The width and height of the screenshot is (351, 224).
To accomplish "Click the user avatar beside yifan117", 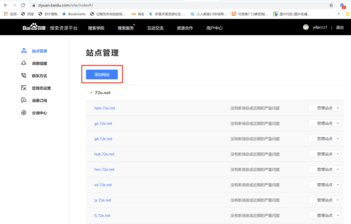I will point(306,27).
